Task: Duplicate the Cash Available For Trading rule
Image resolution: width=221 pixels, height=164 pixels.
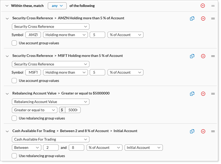Action: click(192, 131)
